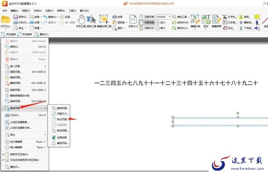Choose Crop Pages (裁剪页面) in context menu
The width and height of the screenshot is (268, 172).
pos(25,90)
